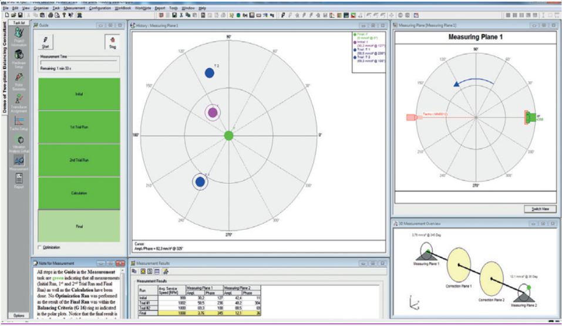Select the Measurement task icon
Screen dimensions: 562x326
(x=19, y=162)
